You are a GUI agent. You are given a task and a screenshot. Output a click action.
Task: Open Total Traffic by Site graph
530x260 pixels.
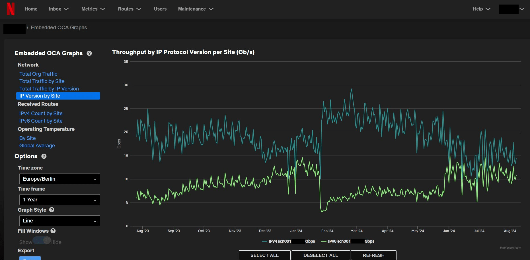click(42, 81)
